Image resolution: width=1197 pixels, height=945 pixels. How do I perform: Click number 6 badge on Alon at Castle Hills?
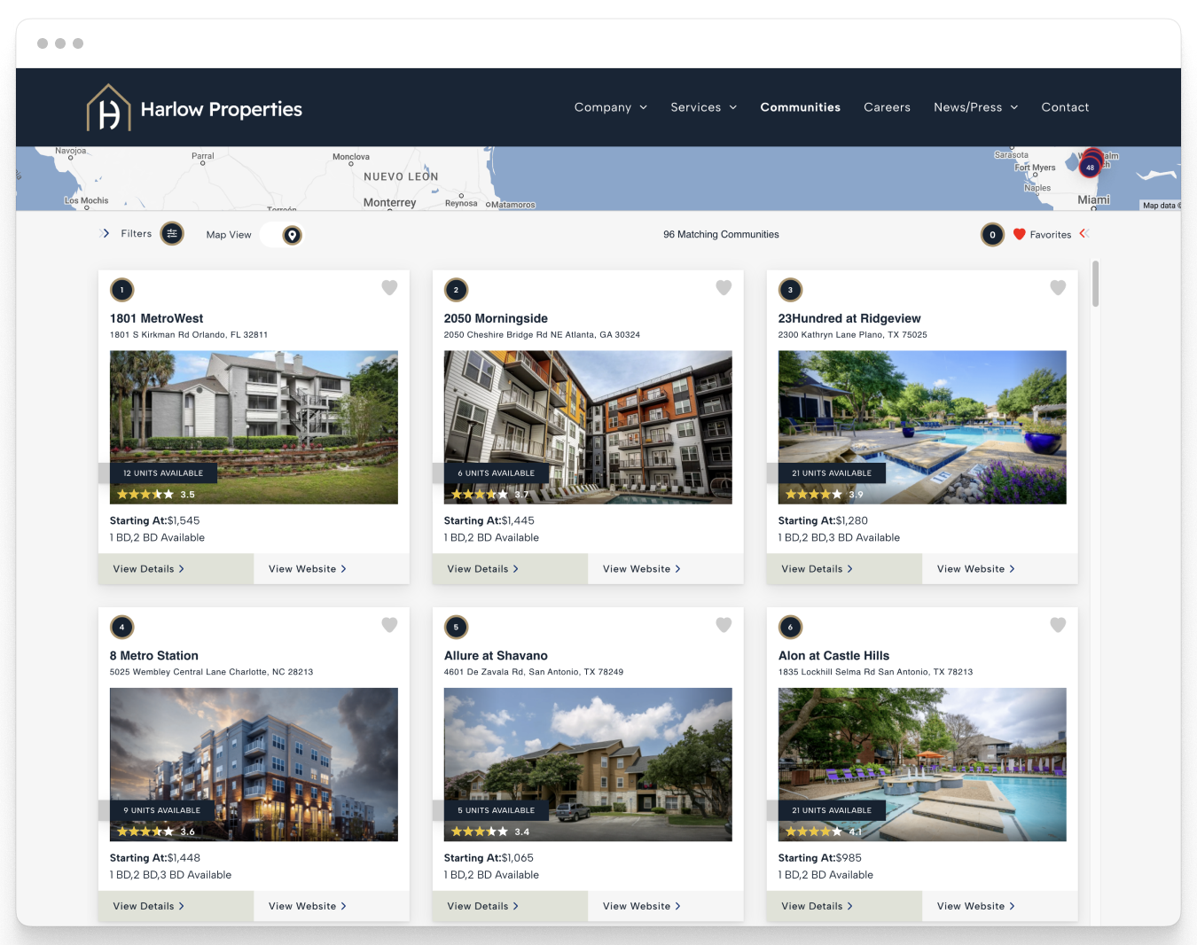point(790,627)
